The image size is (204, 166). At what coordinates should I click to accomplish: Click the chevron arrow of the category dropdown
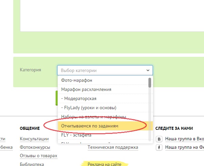tap(148, 70)
